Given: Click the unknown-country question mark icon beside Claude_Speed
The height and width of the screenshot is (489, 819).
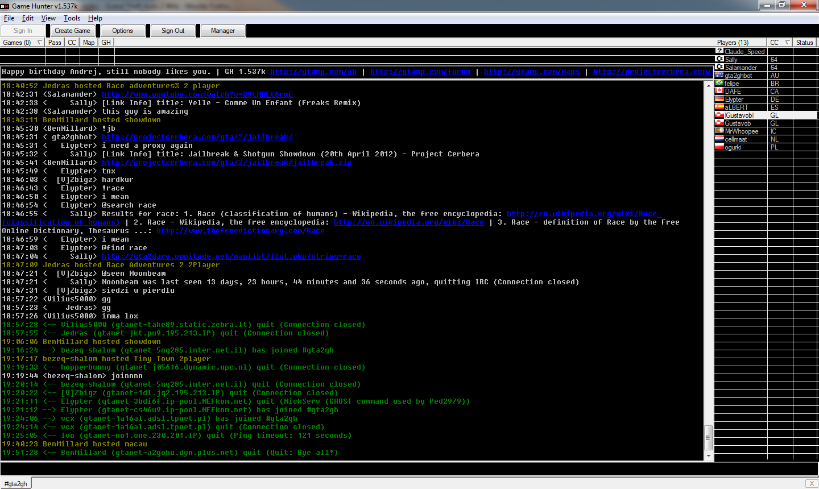Looking at the screenshot, I should [x=719, y=51].
